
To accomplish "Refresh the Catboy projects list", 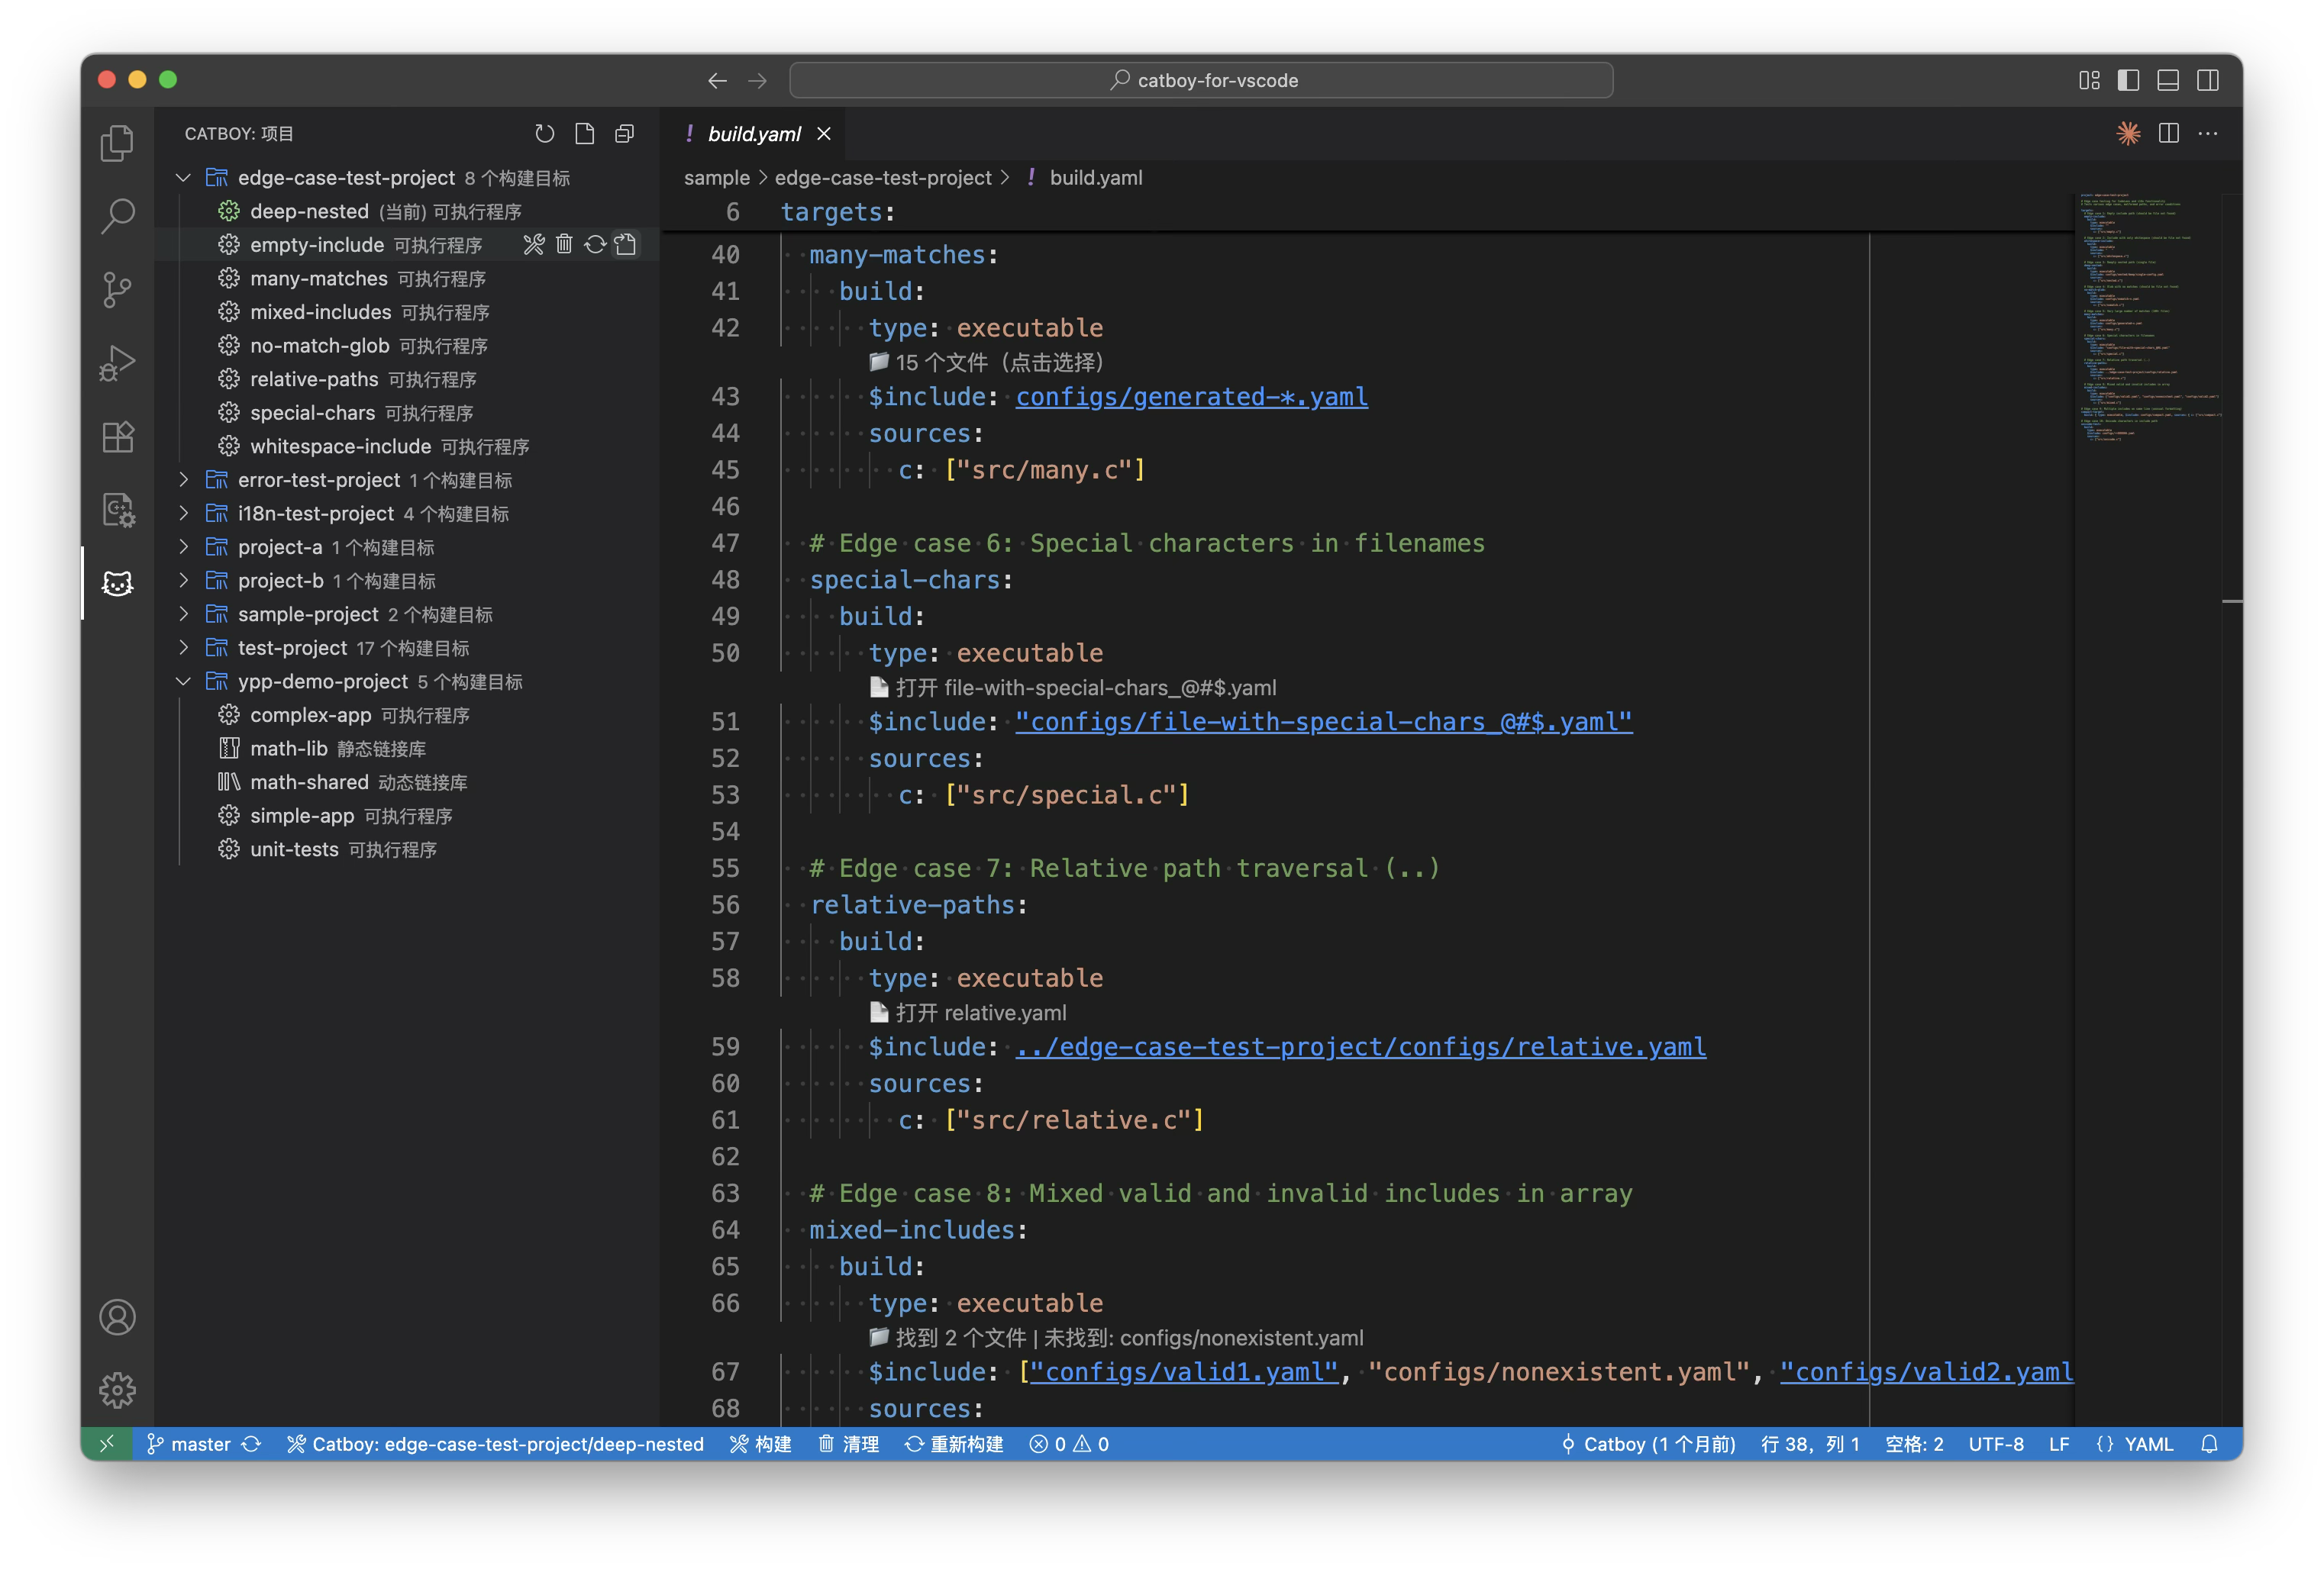I will point(544,134).
